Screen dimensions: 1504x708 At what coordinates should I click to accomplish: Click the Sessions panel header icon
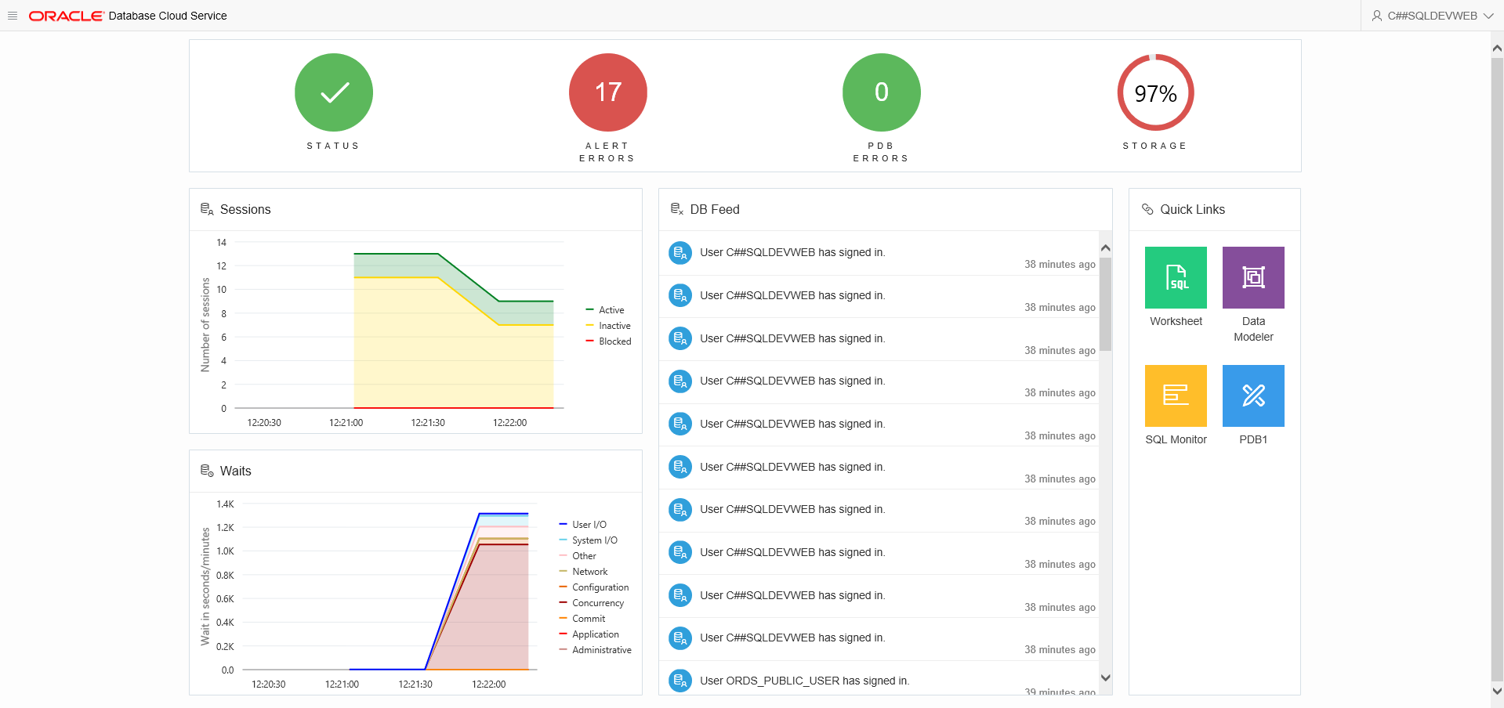pos(207,209)
